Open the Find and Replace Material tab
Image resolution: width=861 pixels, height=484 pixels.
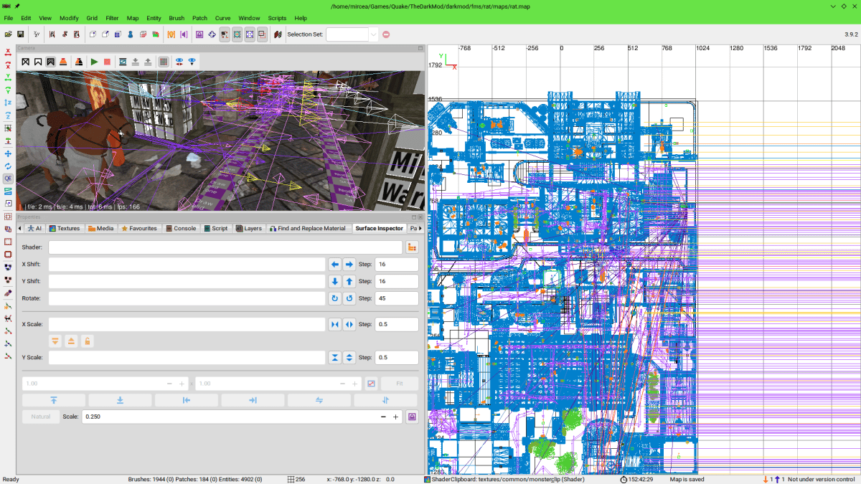pyautogui.click(x=308, y=229)
